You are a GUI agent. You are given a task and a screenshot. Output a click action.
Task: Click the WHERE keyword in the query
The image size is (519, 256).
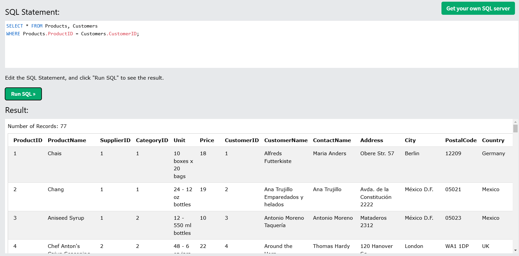[x=13, y=34]
